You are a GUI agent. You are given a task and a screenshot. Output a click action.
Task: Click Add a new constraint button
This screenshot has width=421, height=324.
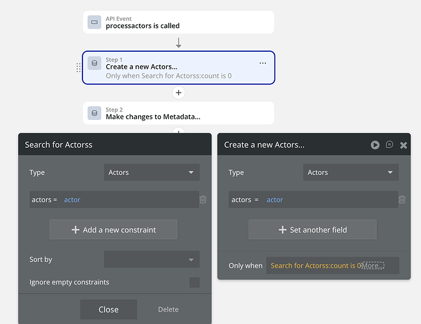[x=114, y=229]
